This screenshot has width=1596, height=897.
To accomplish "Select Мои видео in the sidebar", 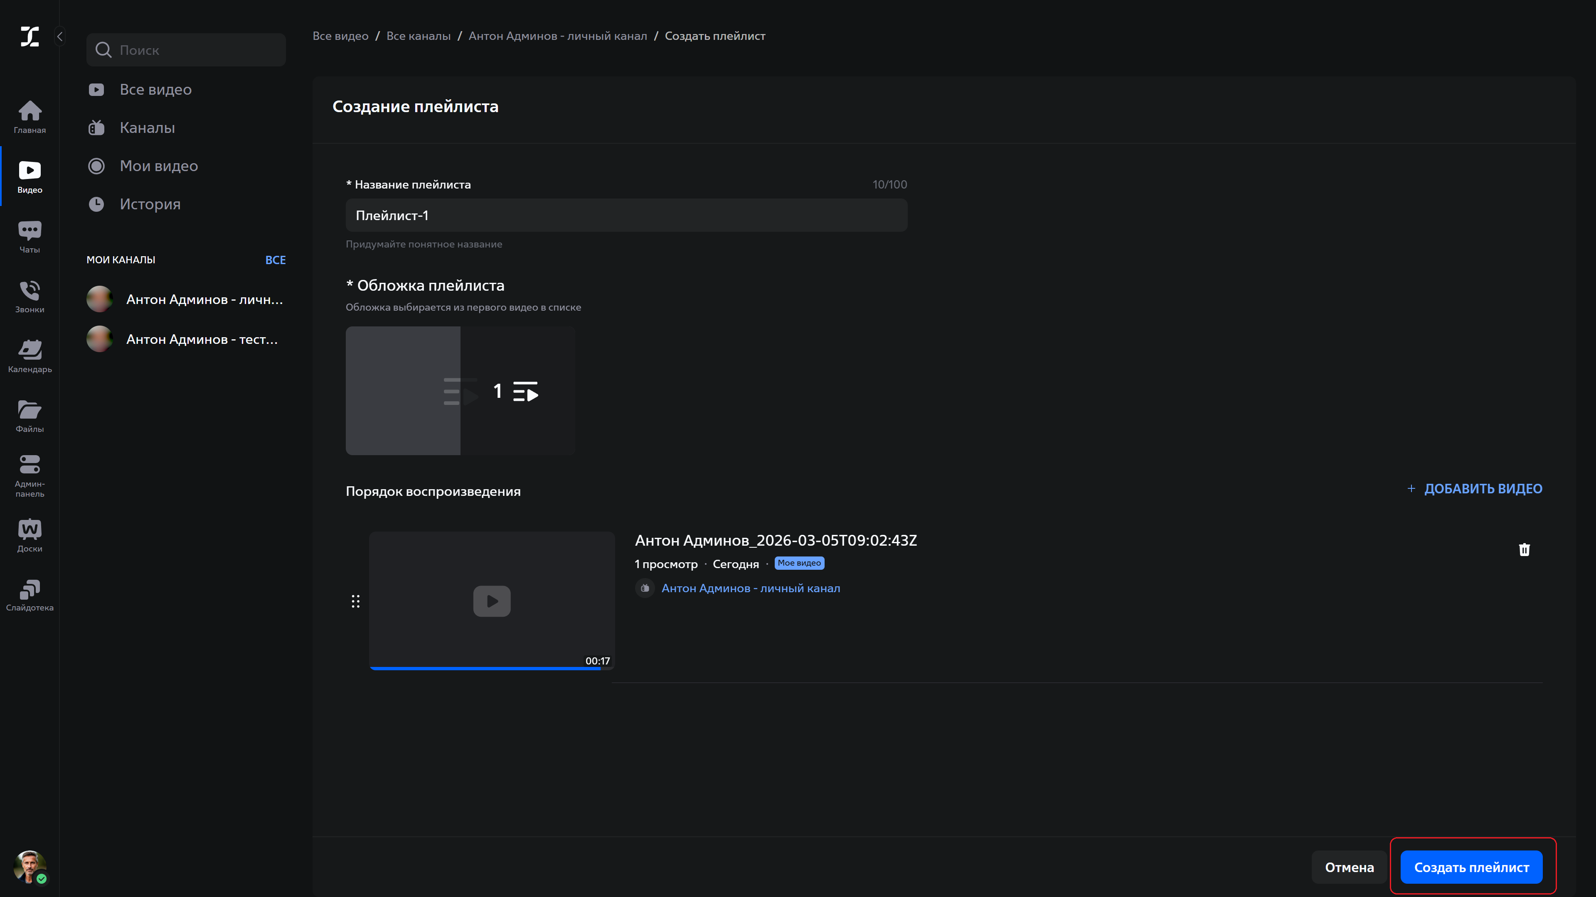I will (x=159, y=165).
